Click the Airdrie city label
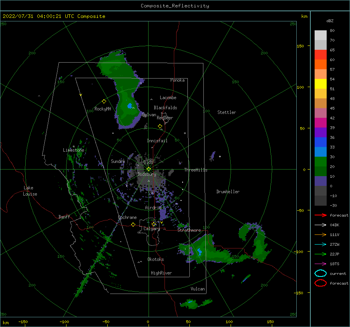 tap(153, 208)
